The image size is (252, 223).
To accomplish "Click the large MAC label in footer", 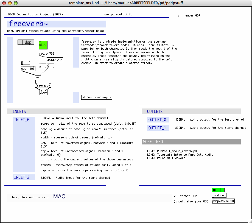I will tap(59, 196).
